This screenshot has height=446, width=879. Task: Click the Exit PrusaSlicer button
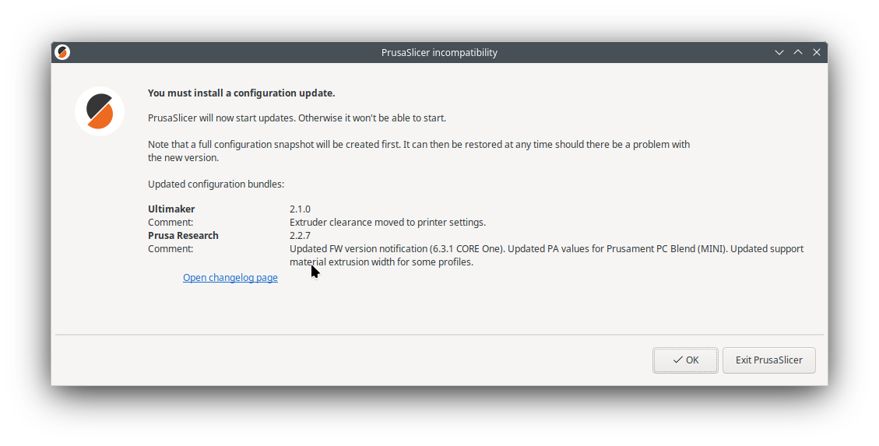pos(768,360)
